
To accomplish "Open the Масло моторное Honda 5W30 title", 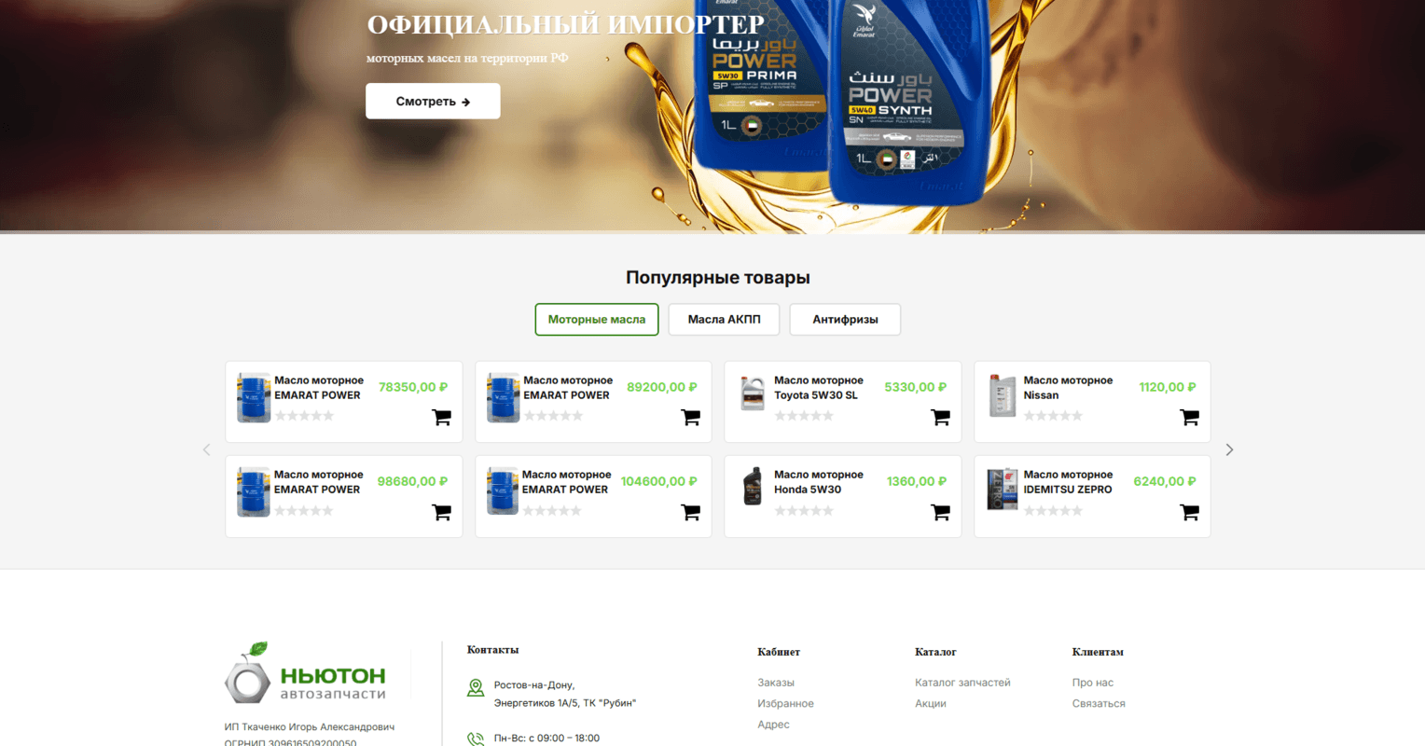I will [x=819, y=482].
